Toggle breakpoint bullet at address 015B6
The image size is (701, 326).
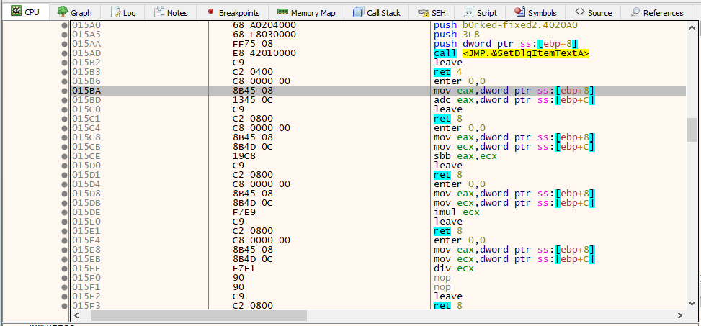tap(64, 82)
